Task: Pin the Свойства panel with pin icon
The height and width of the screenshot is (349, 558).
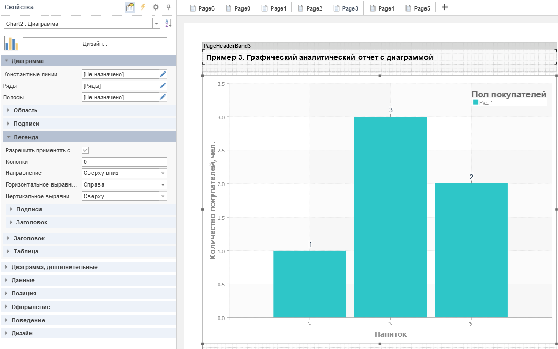Action: coord(169,7)
